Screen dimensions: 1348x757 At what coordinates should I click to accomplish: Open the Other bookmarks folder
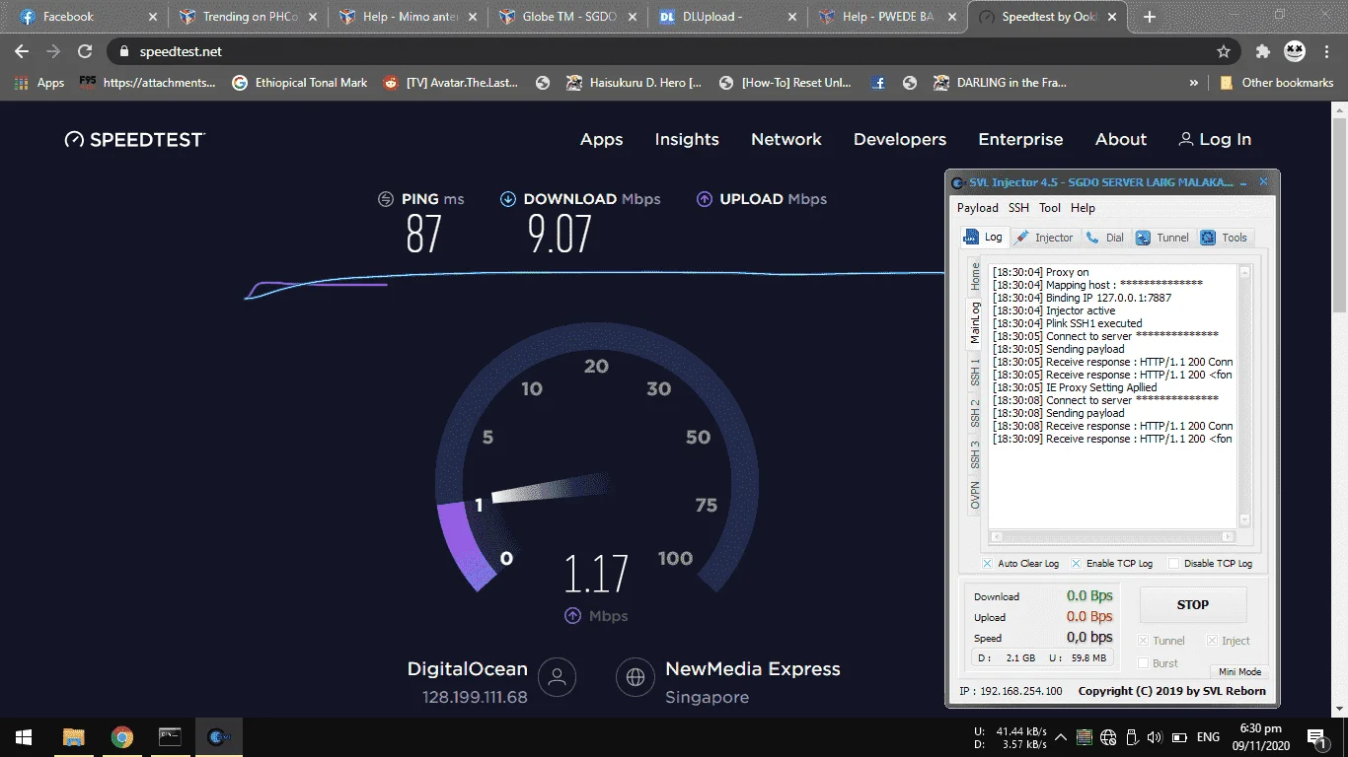click(1276, 83)
